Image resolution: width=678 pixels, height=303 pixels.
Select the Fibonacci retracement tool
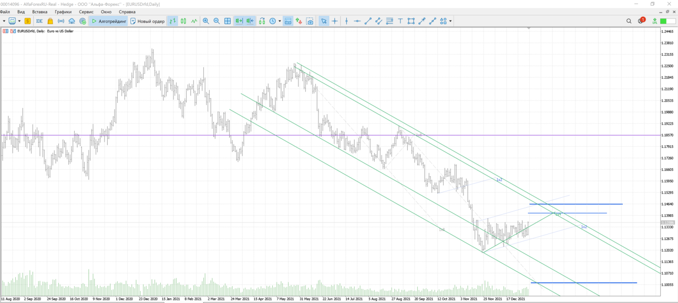click(389, 21)
